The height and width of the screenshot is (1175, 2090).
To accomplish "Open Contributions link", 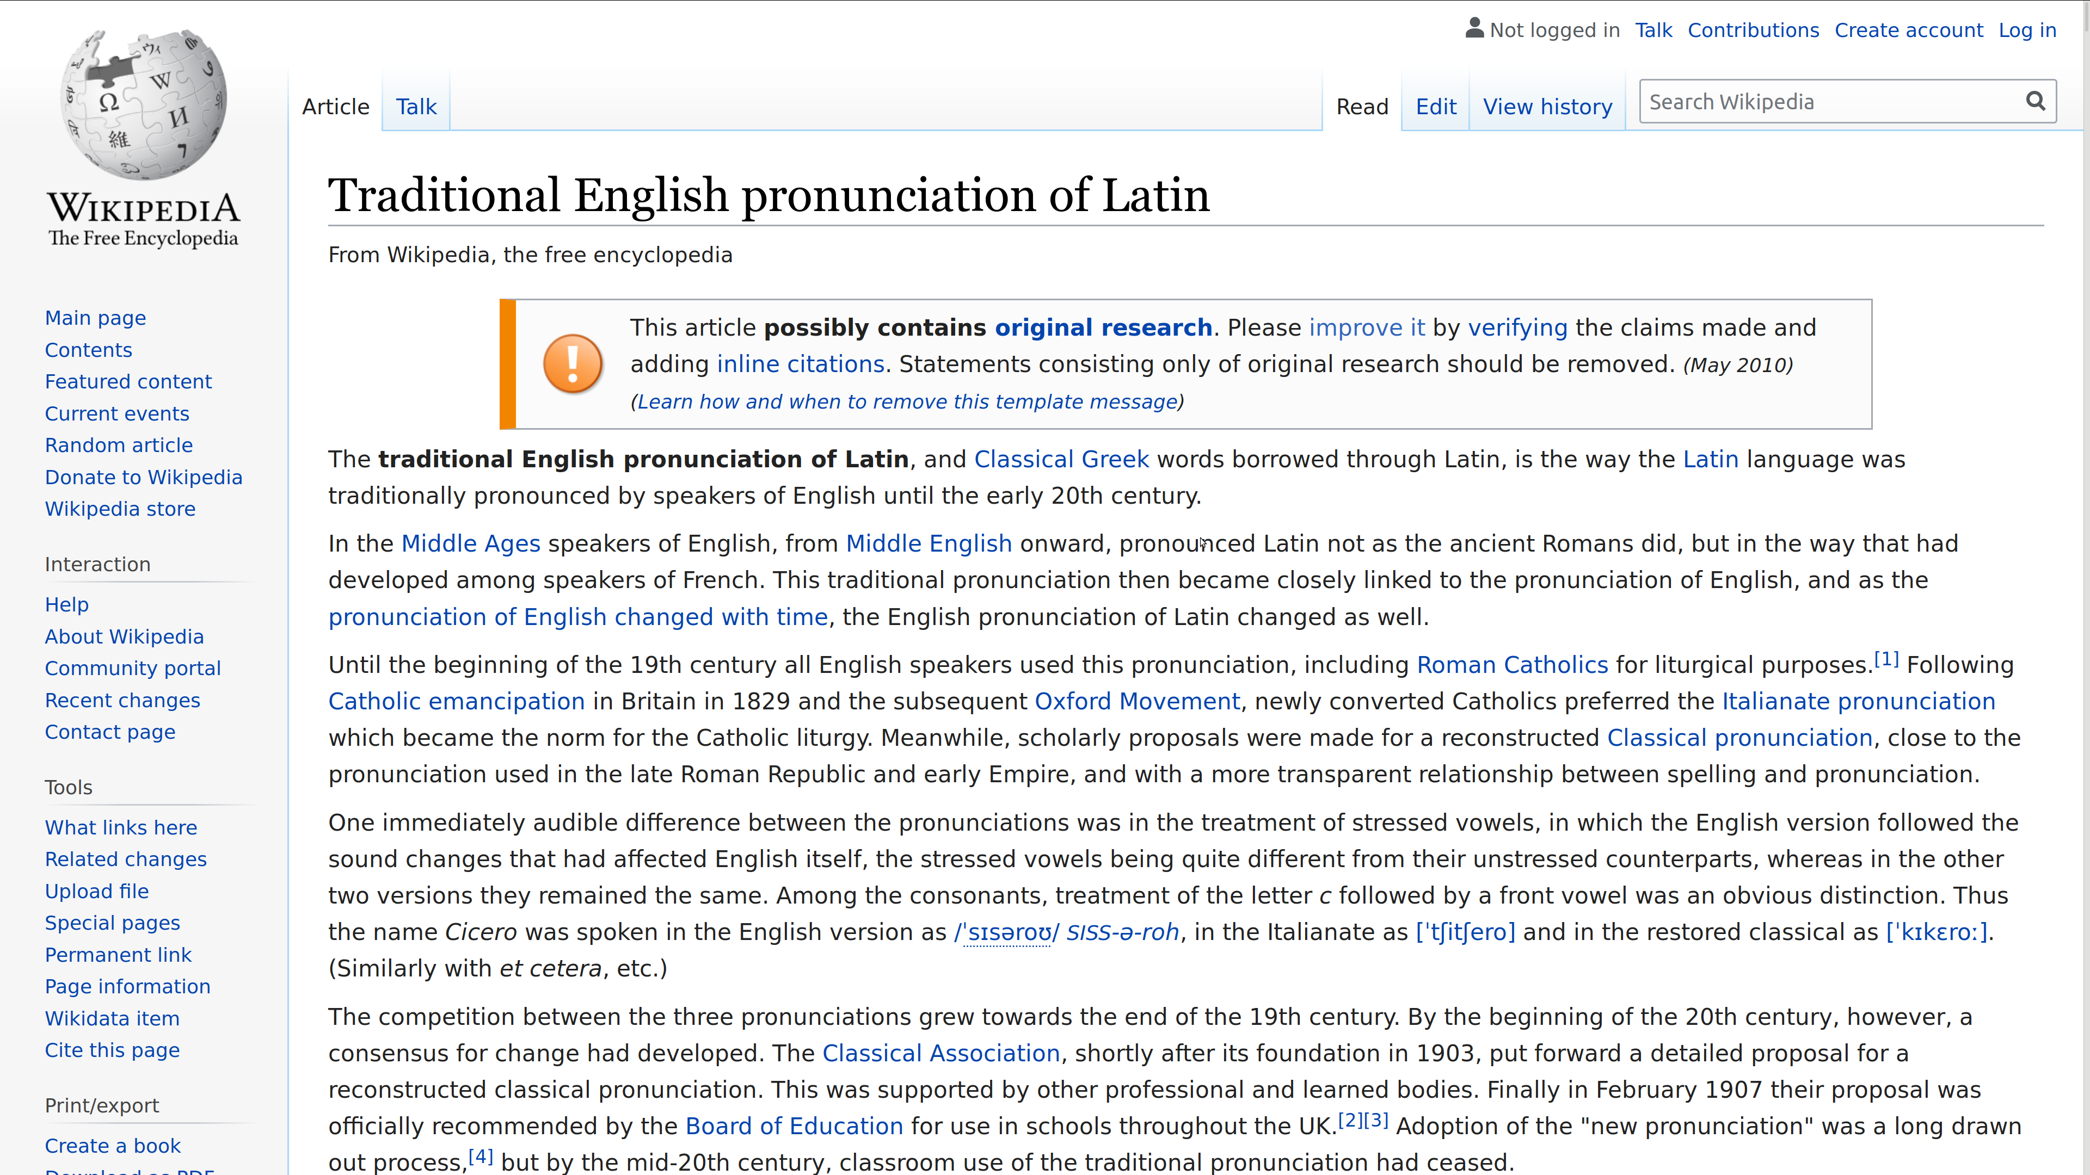I will 1753,30.
